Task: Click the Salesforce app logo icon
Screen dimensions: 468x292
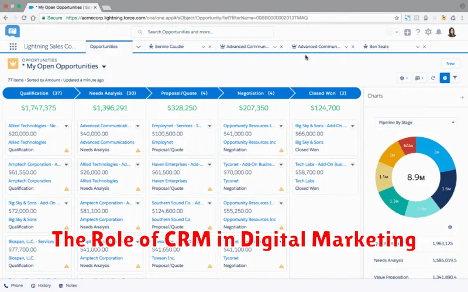Action: 12,32
